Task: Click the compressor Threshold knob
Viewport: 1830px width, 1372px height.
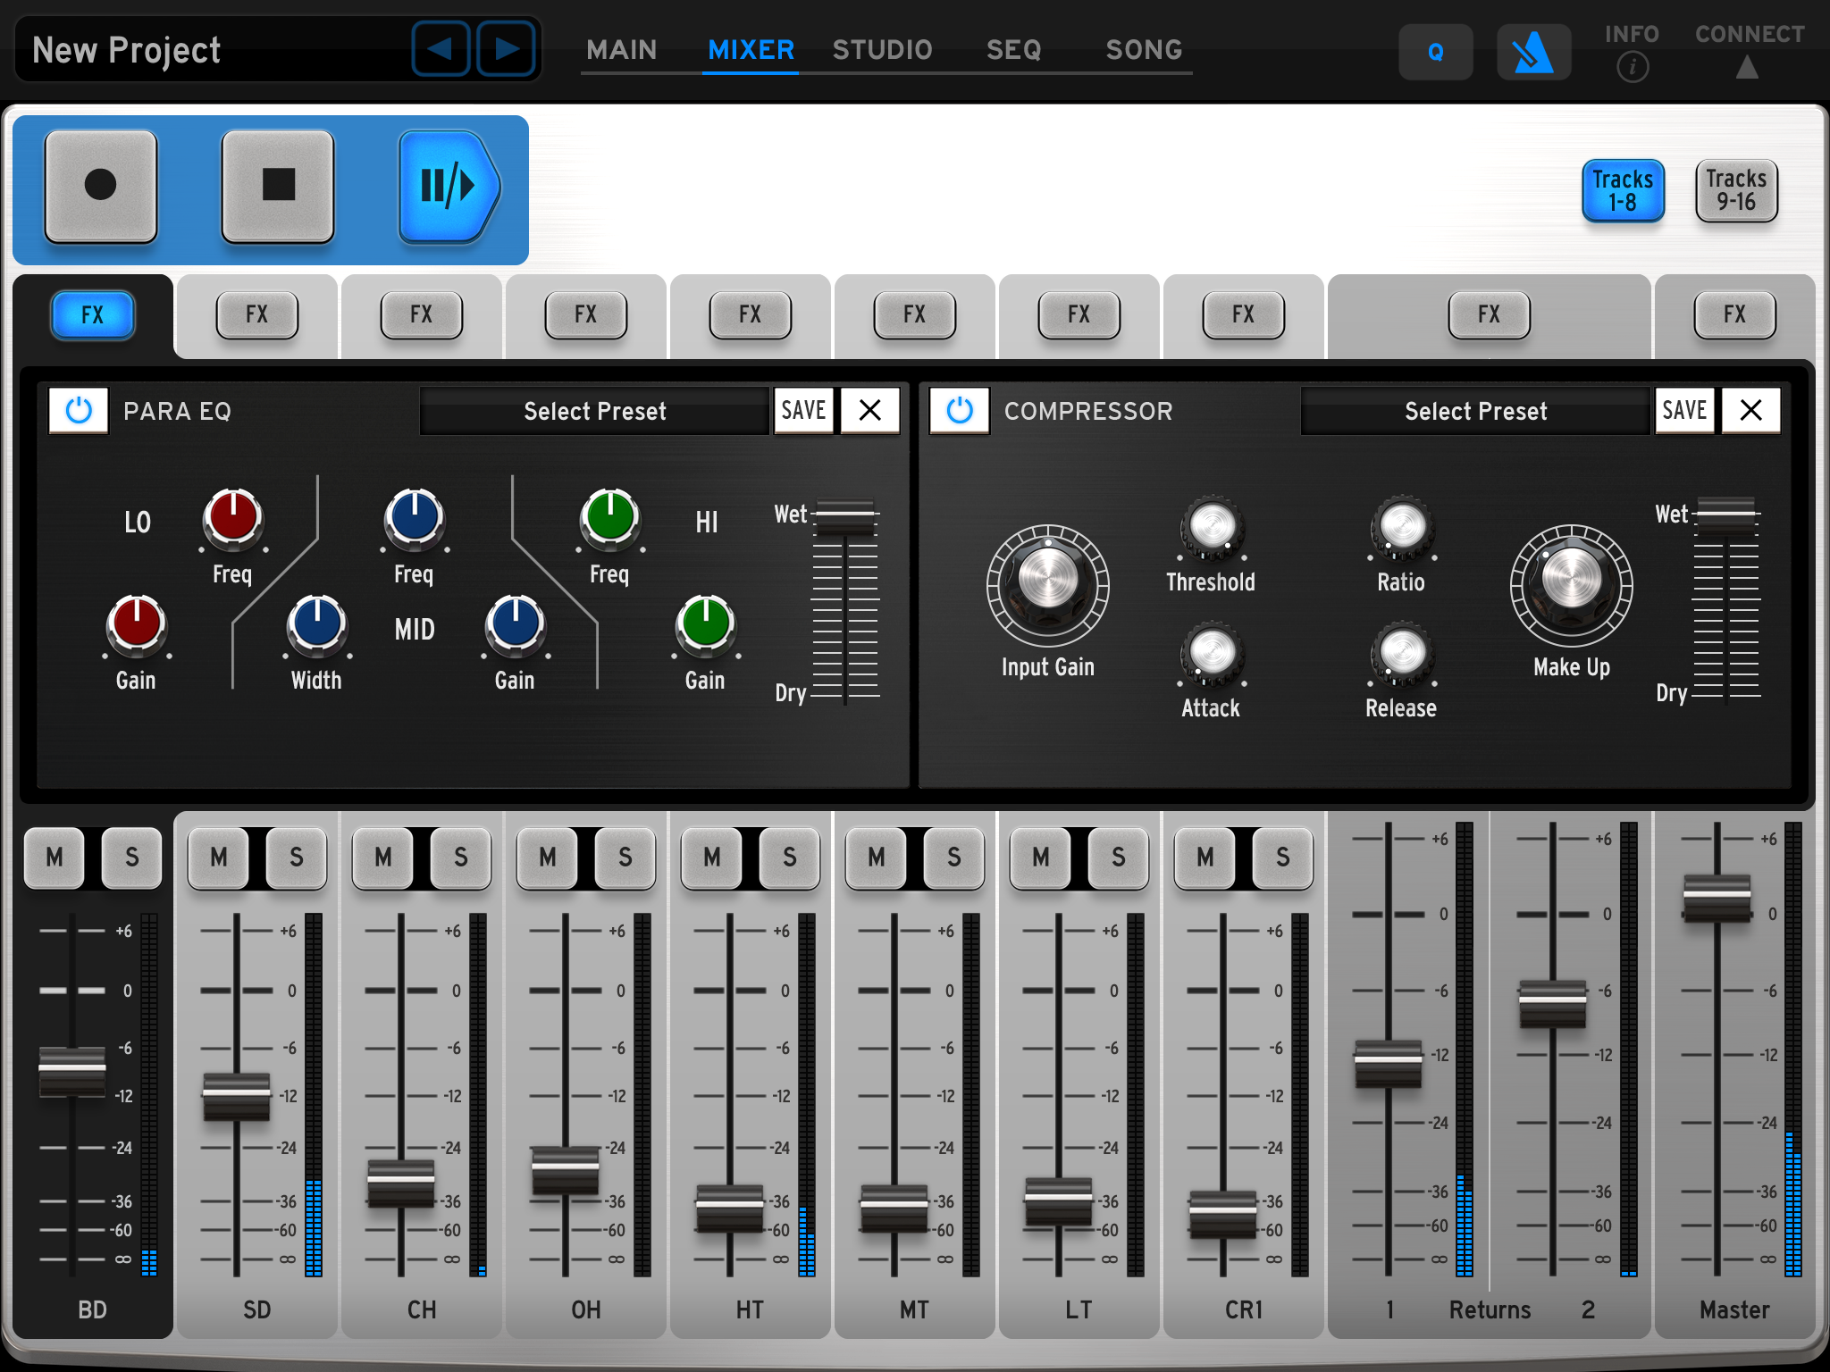Action: (x=1213, y=527)
